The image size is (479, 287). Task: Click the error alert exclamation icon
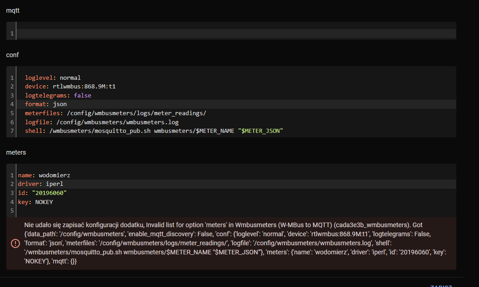pos(15,243)
